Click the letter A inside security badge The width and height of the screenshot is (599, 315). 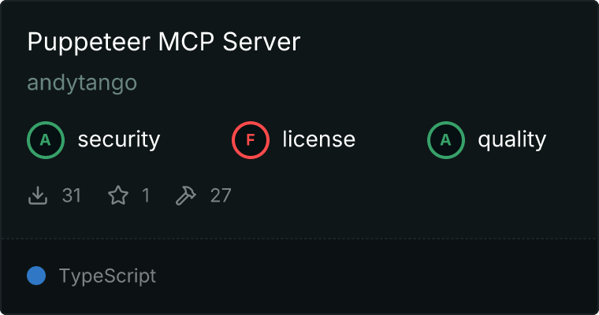click(46, 140)
